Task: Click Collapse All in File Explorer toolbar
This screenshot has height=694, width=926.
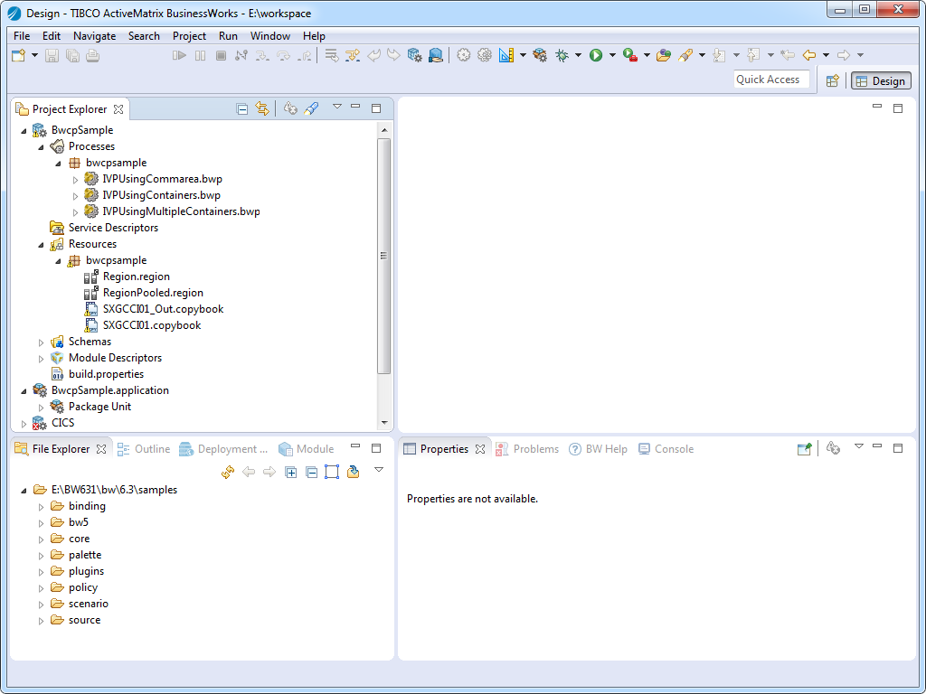Action: (311, 472)
